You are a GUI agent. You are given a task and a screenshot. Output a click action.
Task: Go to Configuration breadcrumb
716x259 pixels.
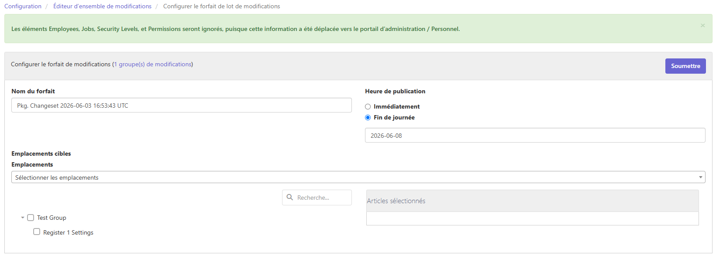click(23, 6)
